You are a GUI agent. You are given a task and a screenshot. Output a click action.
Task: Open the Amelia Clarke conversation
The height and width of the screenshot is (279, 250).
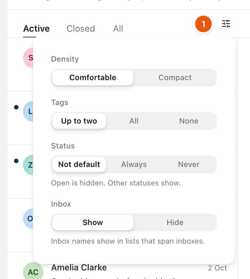(79, 268)
